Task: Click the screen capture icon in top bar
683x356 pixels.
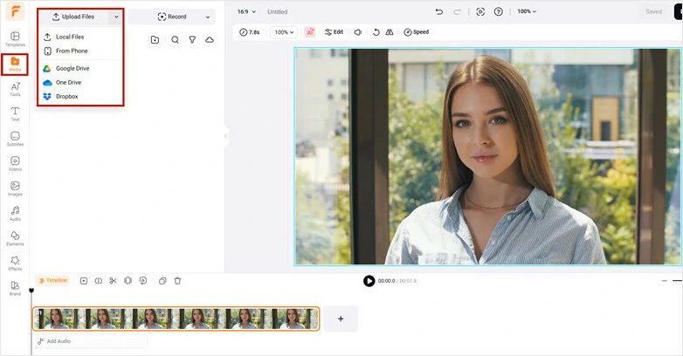Action: (480, 11)
